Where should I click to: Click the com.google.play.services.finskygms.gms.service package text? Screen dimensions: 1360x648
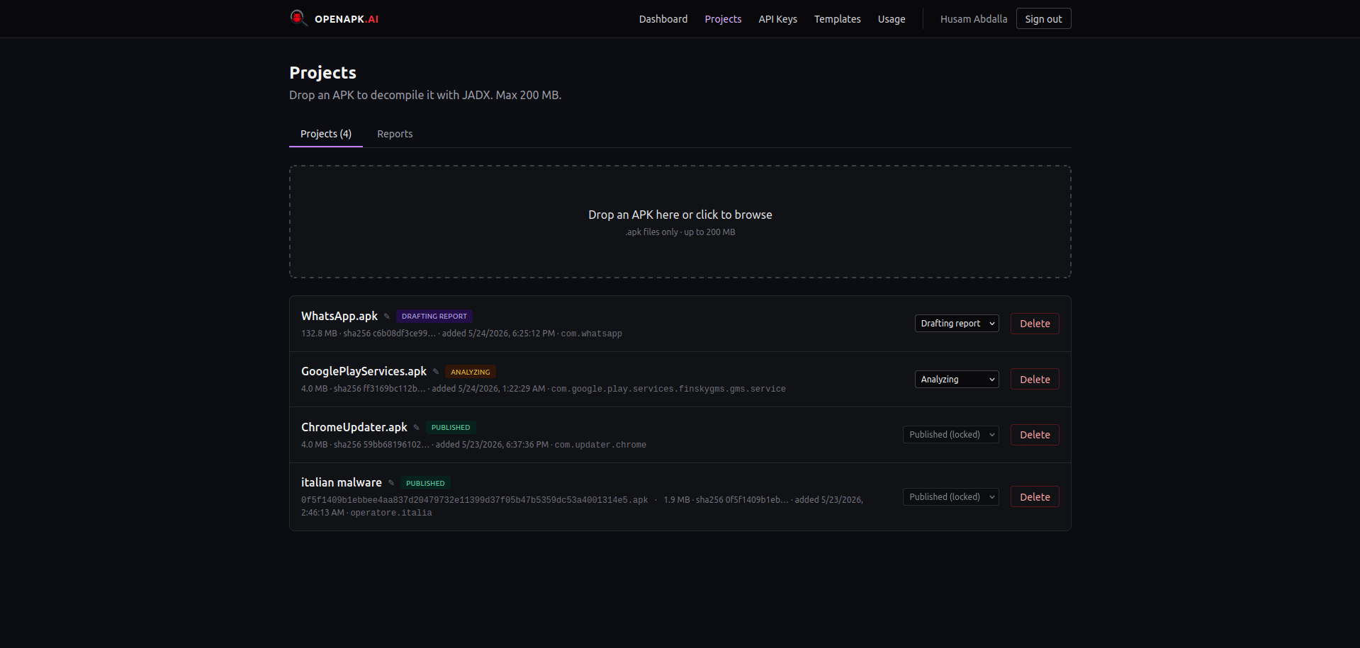(668, 389)
